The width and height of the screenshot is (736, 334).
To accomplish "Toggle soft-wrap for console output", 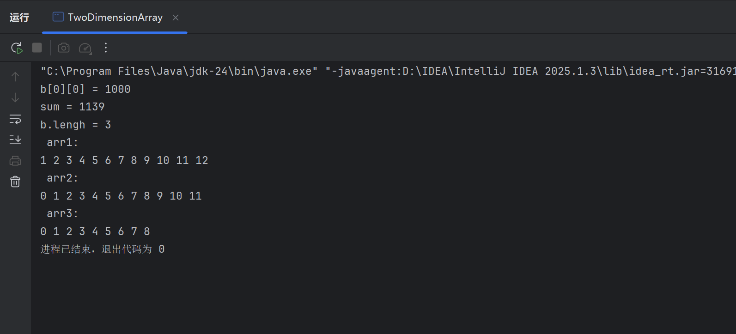I will [15, 119].
